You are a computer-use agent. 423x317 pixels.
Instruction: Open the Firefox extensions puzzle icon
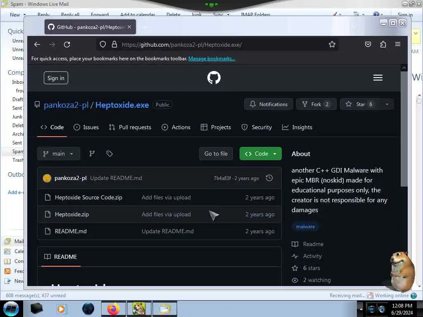coord(383,45)
